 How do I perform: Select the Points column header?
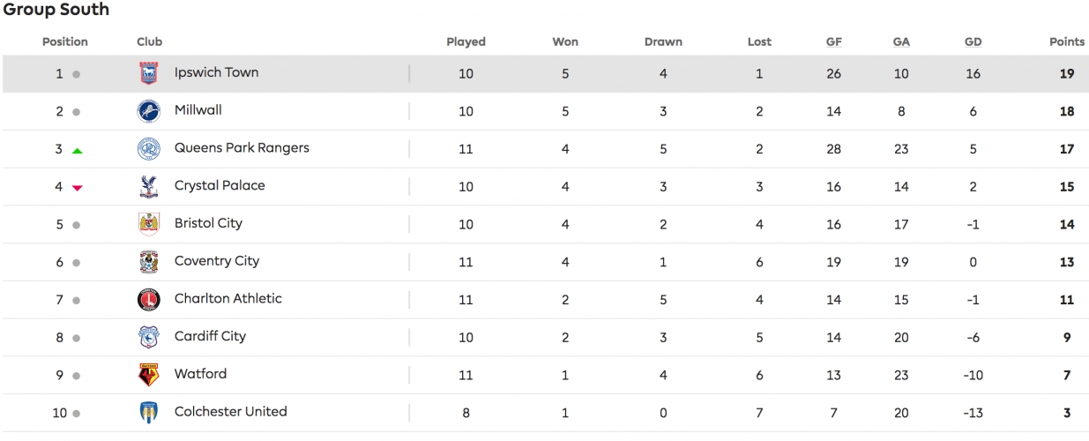tap(1067, 41)
